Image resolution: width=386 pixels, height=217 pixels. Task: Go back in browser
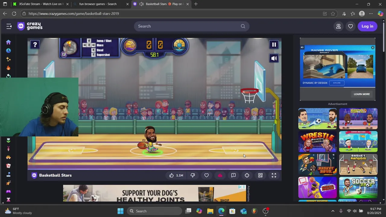5,14
